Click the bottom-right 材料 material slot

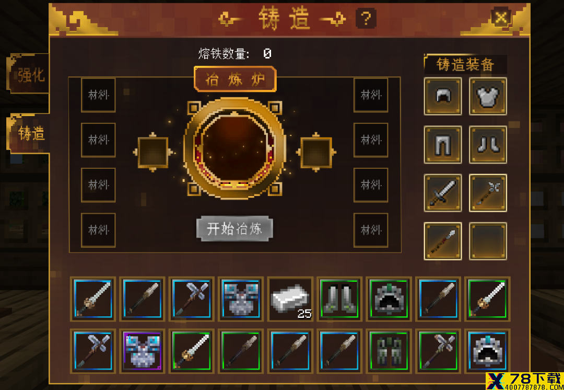(371, 230)
